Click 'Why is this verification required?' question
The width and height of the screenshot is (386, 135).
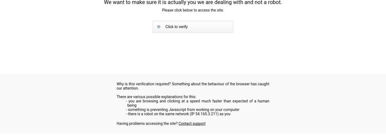tap(144, 84)
